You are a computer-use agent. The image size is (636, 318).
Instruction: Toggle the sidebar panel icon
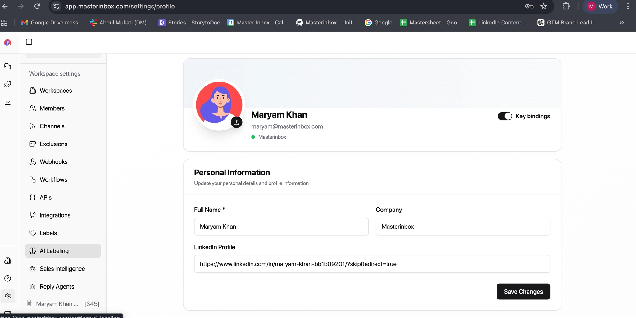pyautogui.click(x=29, y=42)
